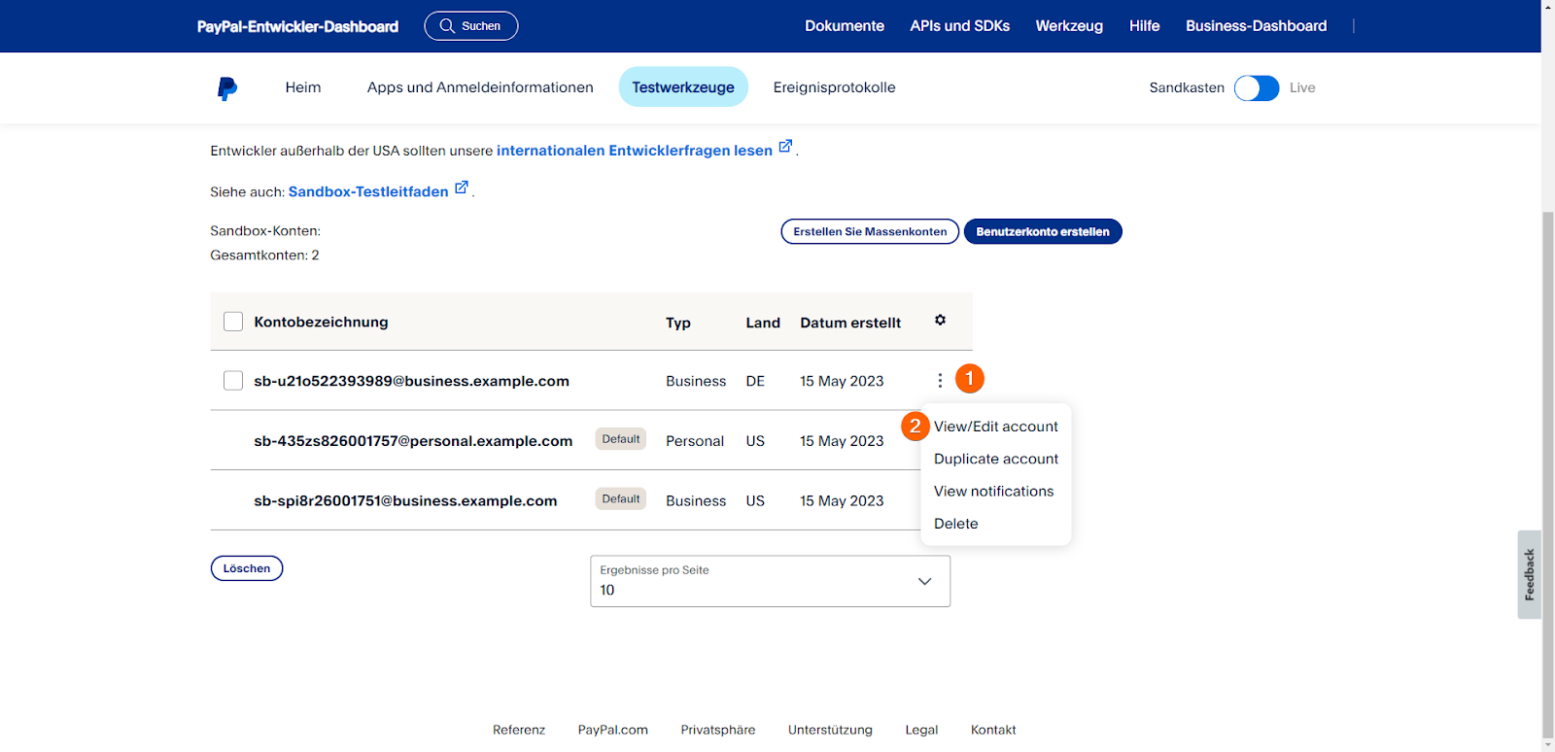Open the Heim tab

coord(303,87)
